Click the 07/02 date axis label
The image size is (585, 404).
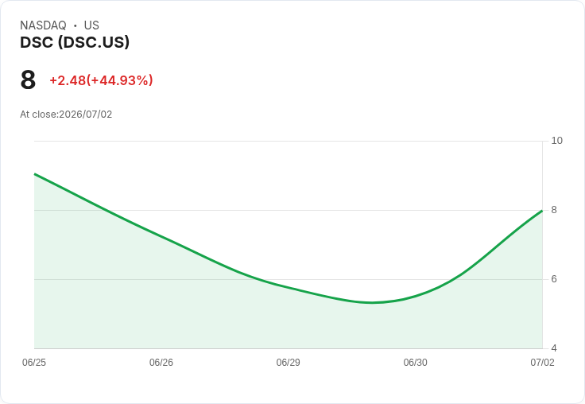pos(542,363)
